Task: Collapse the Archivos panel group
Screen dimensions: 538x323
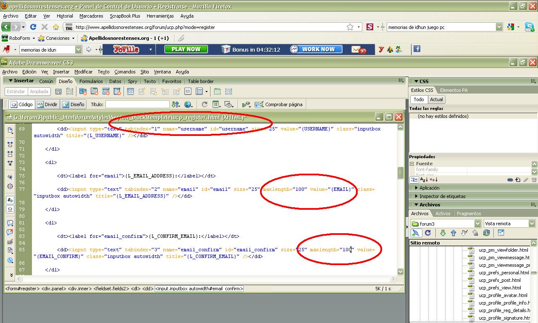Action: click(x=416, y=205)
